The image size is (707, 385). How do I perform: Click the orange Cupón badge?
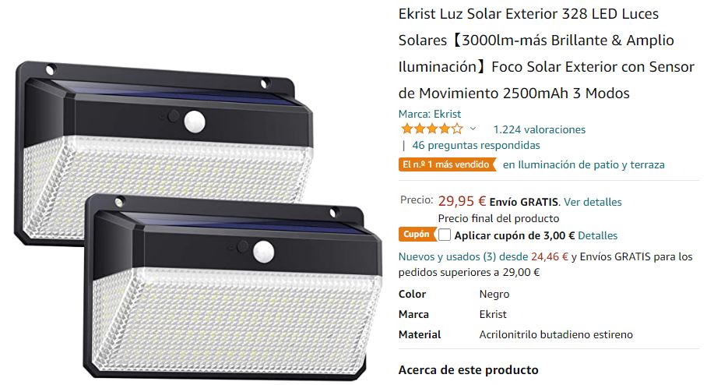click(417, 235)
